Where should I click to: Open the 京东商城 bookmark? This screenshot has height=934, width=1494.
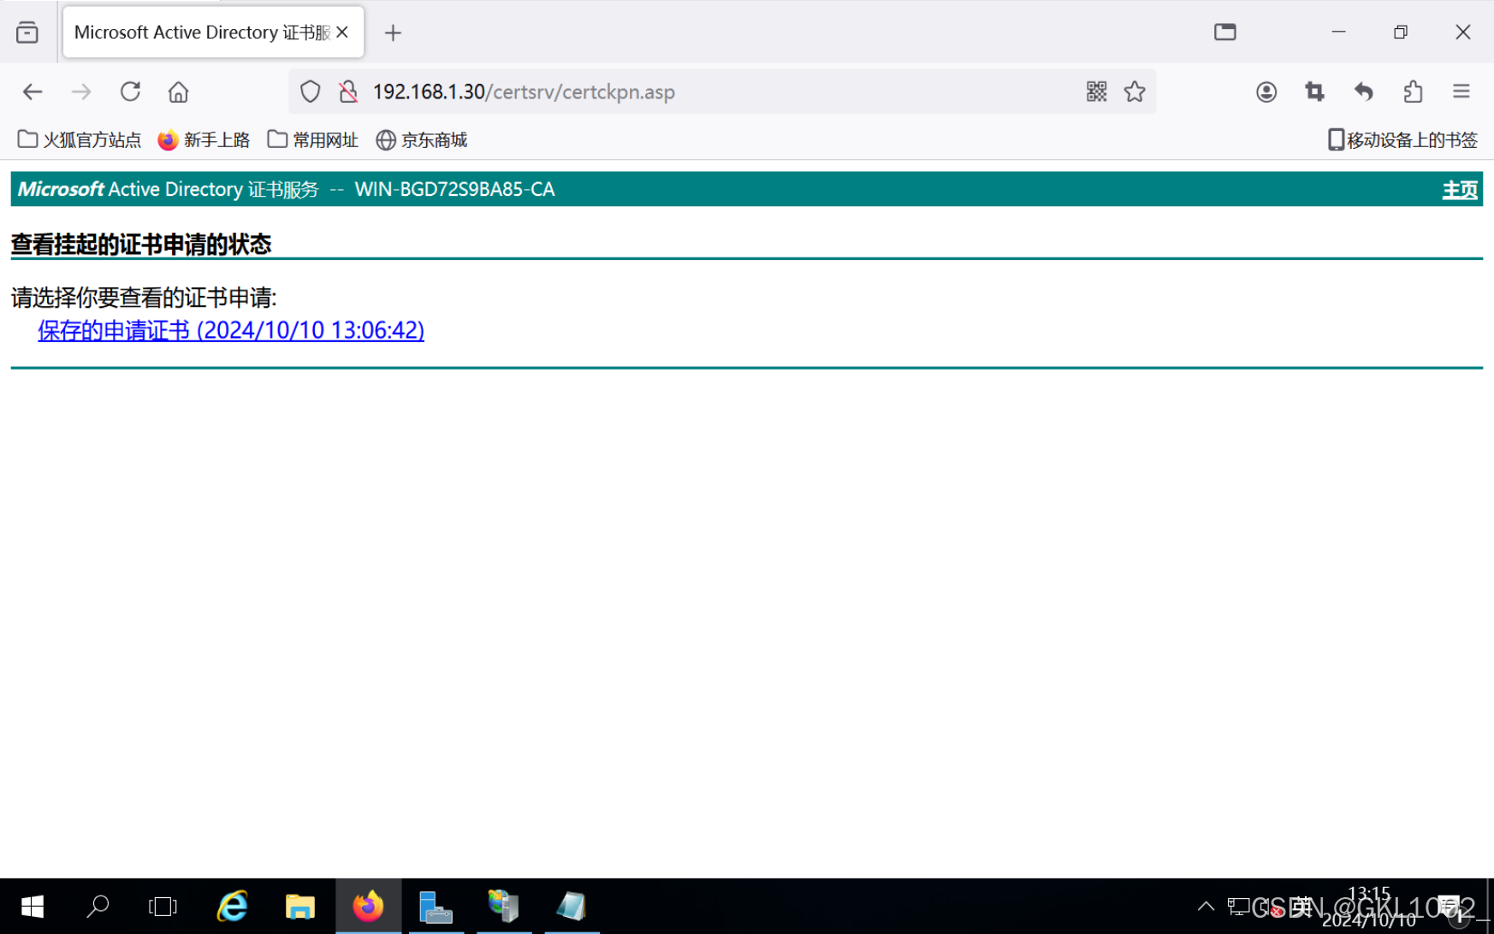coord(422,139)
